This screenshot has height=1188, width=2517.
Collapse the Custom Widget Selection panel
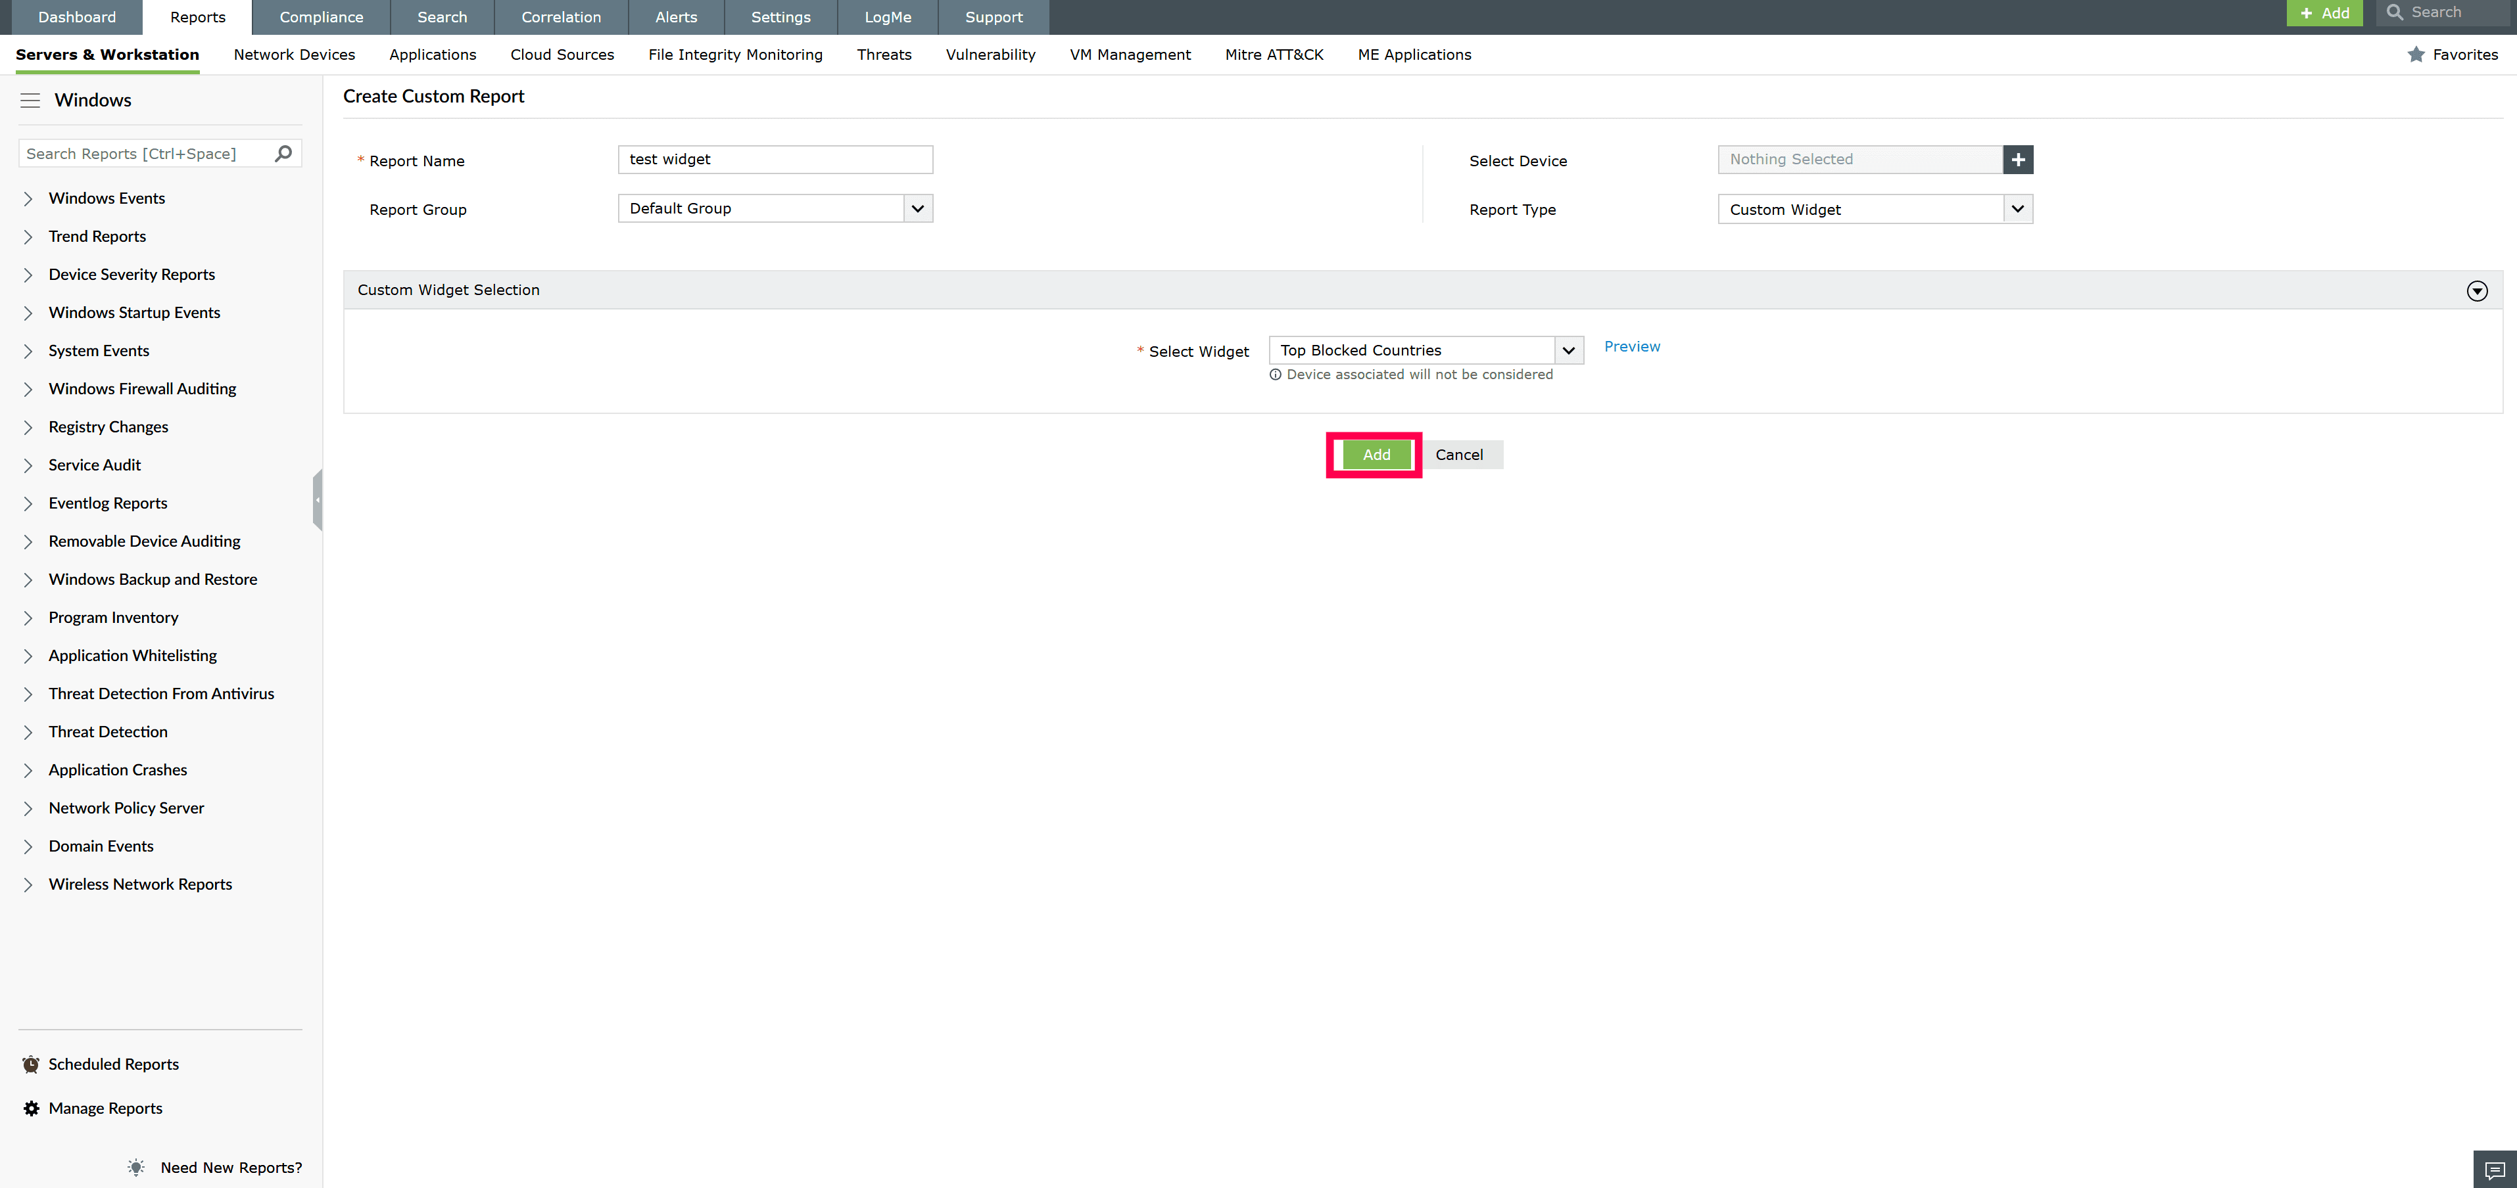(2477, 290)
